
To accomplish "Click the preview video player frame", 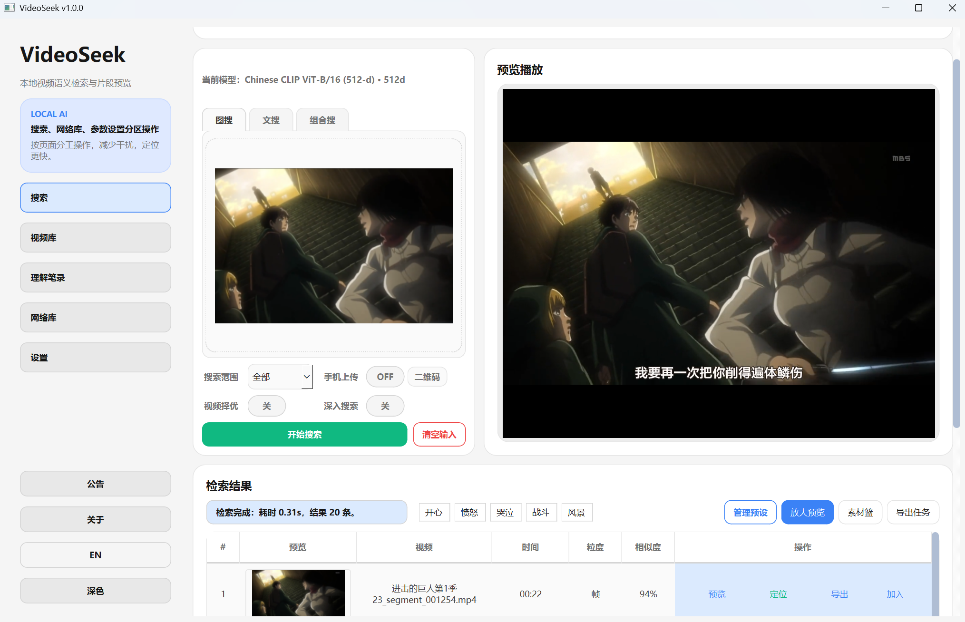I will click(x=719, y=263).
